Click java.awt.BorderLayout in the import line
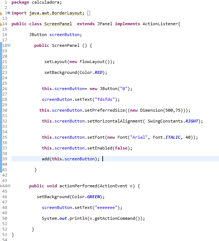 pyautogui.click(x=55, y=13)
